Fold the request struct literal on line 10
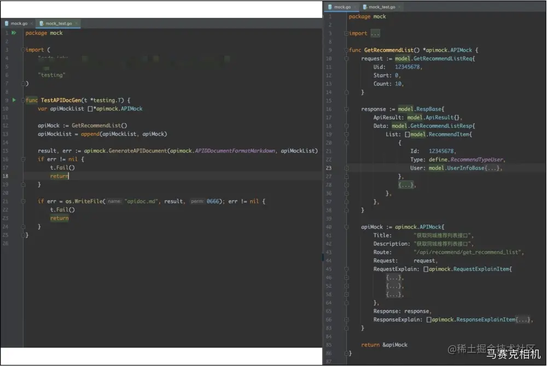 tap(346, 59)
